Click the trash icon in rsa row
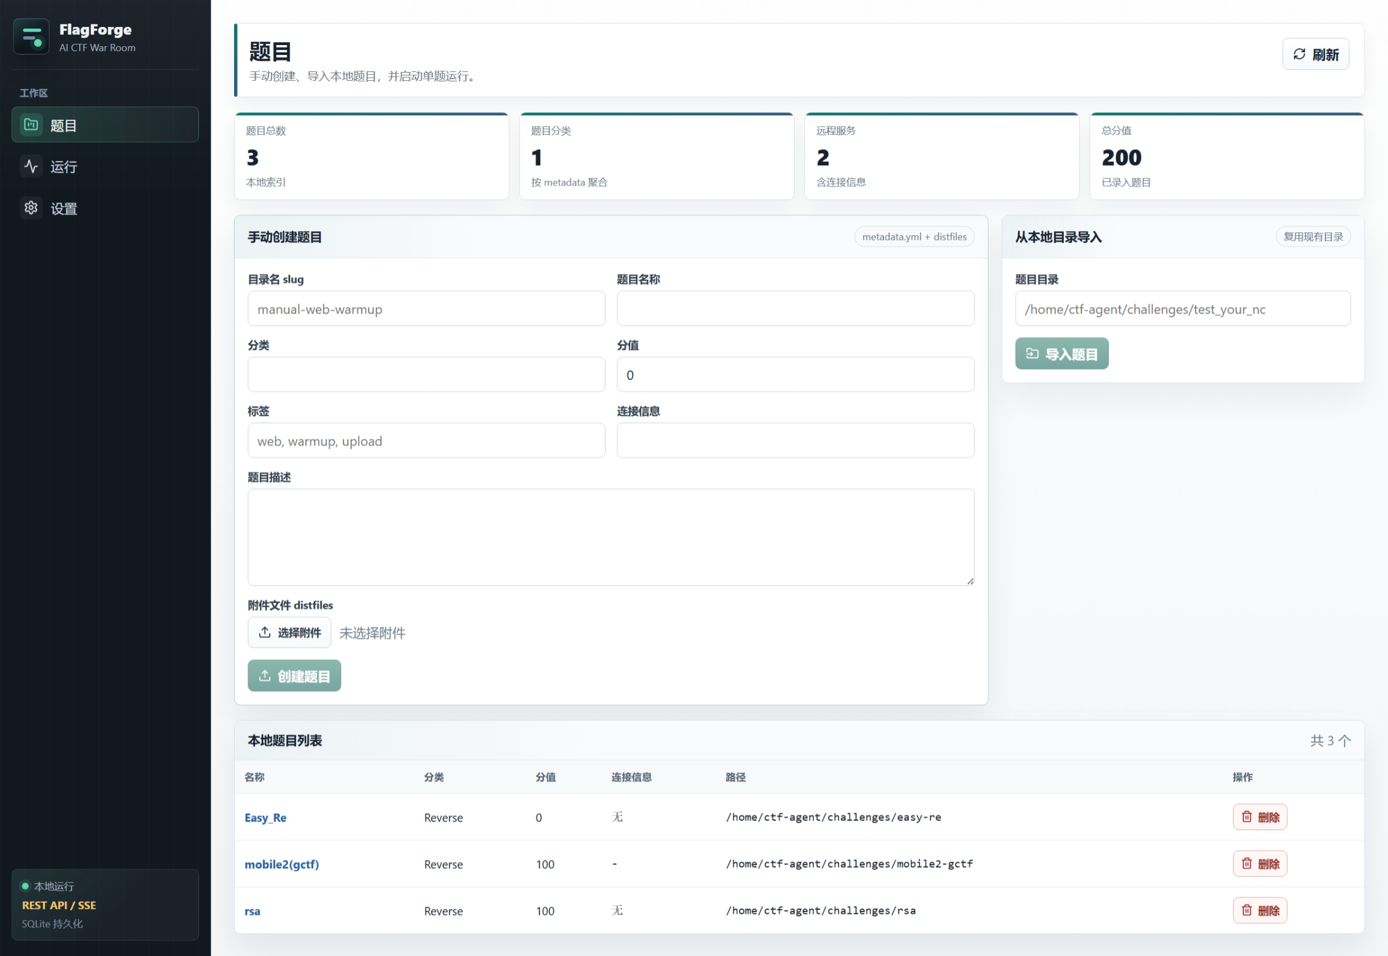Viewport: 1388px width, 956px height. (x=1246, y=910)
